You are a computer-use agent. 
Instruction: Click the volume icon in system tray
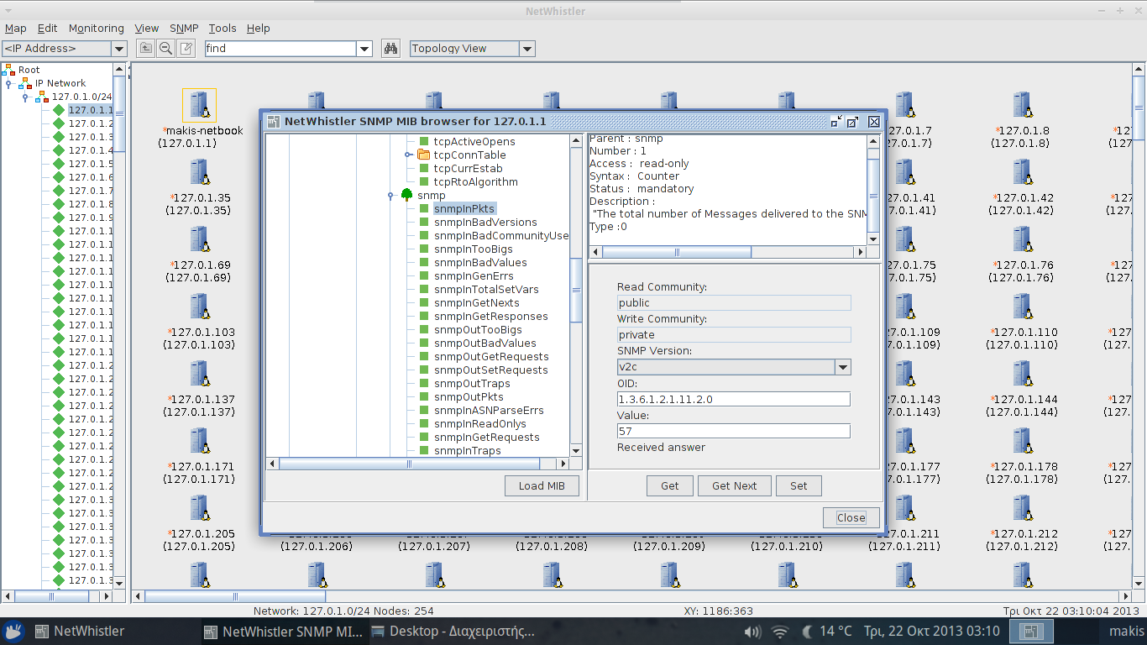[x=752, y=632]
